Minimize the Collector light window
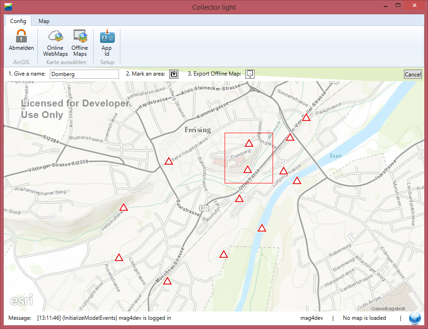 point(386,6)
